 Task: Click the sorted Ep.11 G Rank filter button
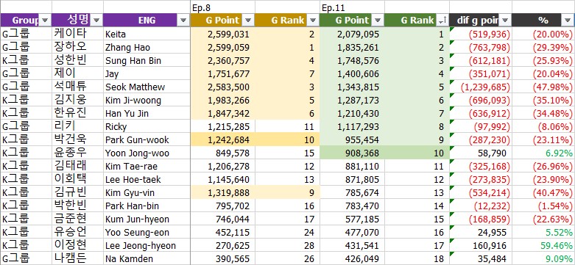coord(442,21)
